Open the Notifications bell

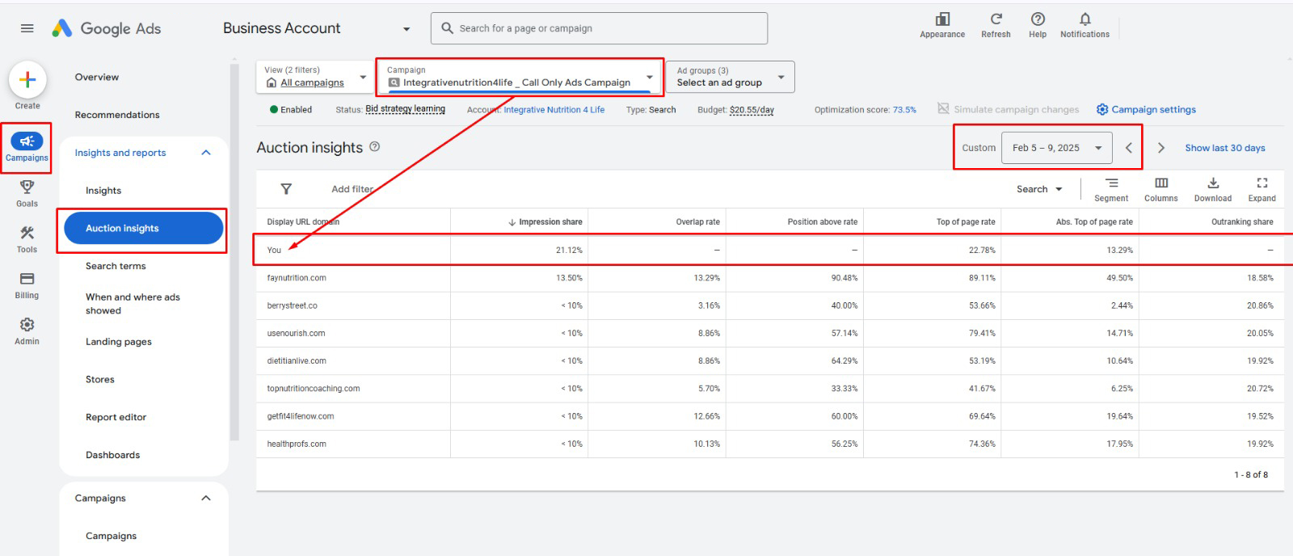pyautogui.click(x=1085, y=25)
